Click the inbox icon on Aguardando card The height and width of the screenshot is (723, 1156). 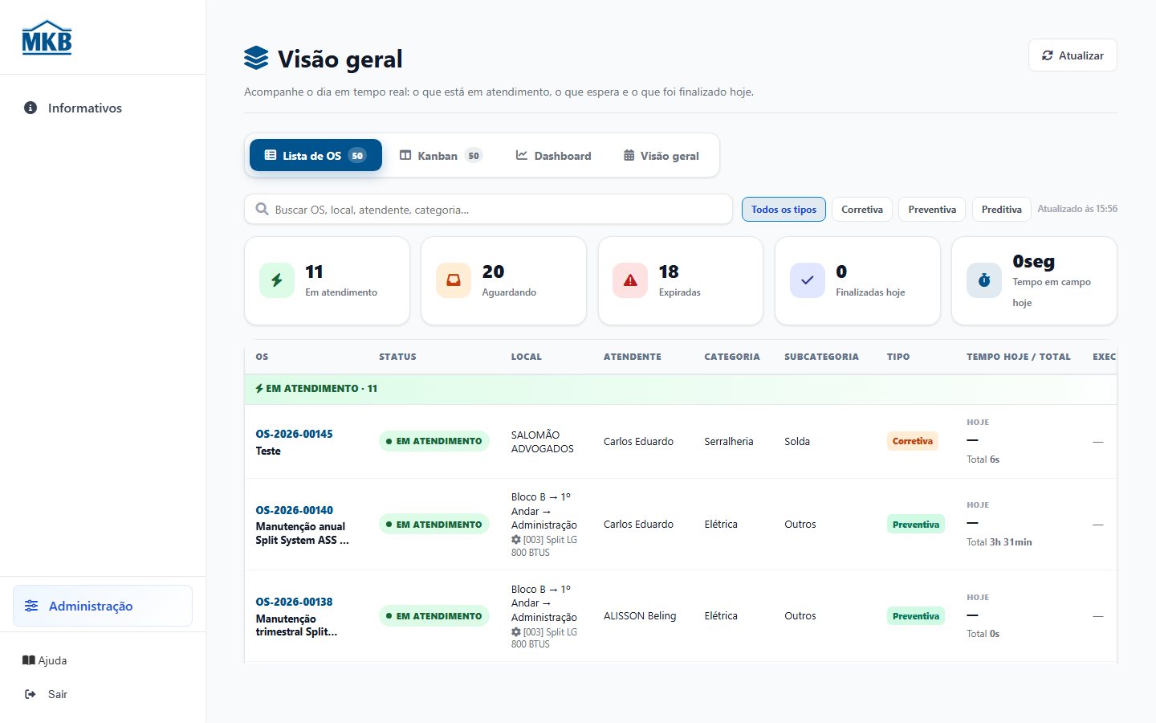pyautogui.click(x=454, y=280)
